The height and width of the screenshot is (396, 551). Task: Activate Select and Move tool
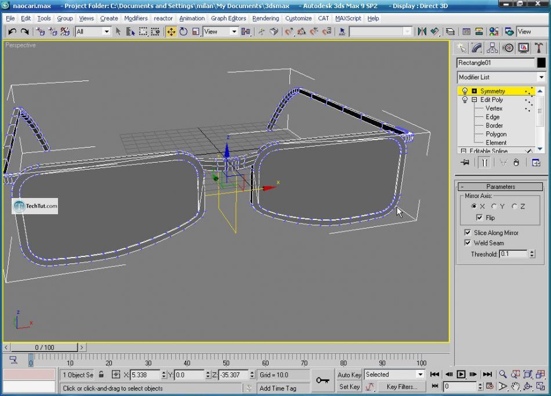coord(171,32)
